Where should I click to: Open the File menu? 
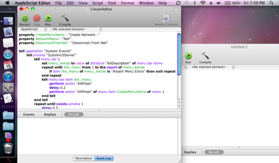tap(58, 3)
